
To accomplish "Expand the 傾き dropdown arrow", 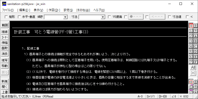I will point(65,17).
